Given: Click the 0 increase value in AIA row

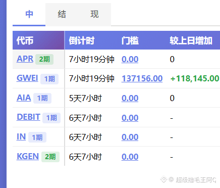Looking at the screenshot, I should click(172, 98).
